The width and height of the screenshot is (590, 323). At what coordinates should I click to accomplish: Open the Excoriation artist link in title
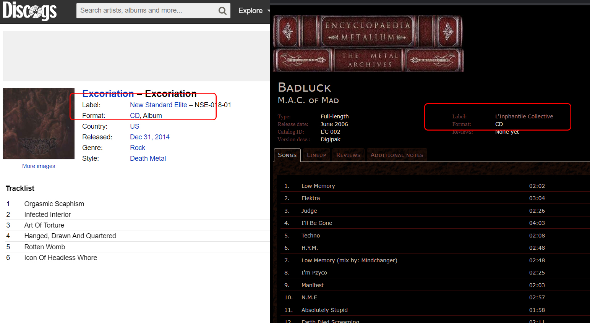108,94
